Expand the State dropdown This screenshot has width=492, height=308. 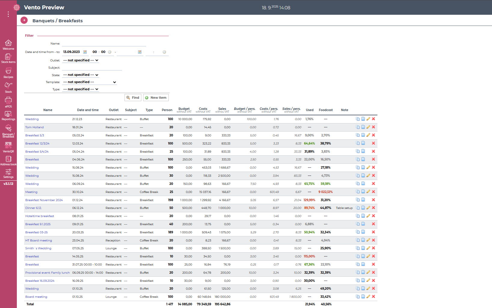point(81,75)
